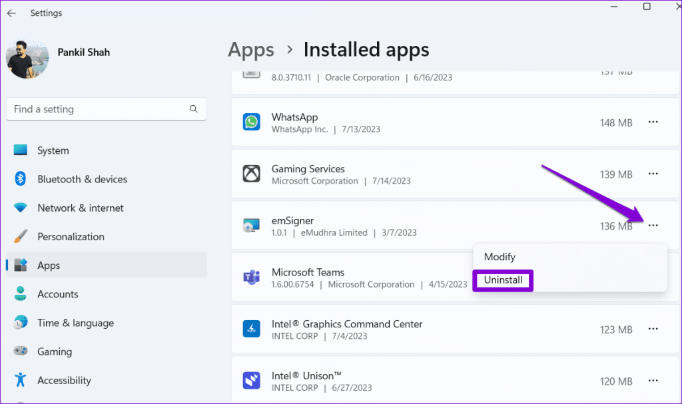Screen dimensions: 682x404
Task: Open Bluetooth & devices icon
Action: click(21, 179)
